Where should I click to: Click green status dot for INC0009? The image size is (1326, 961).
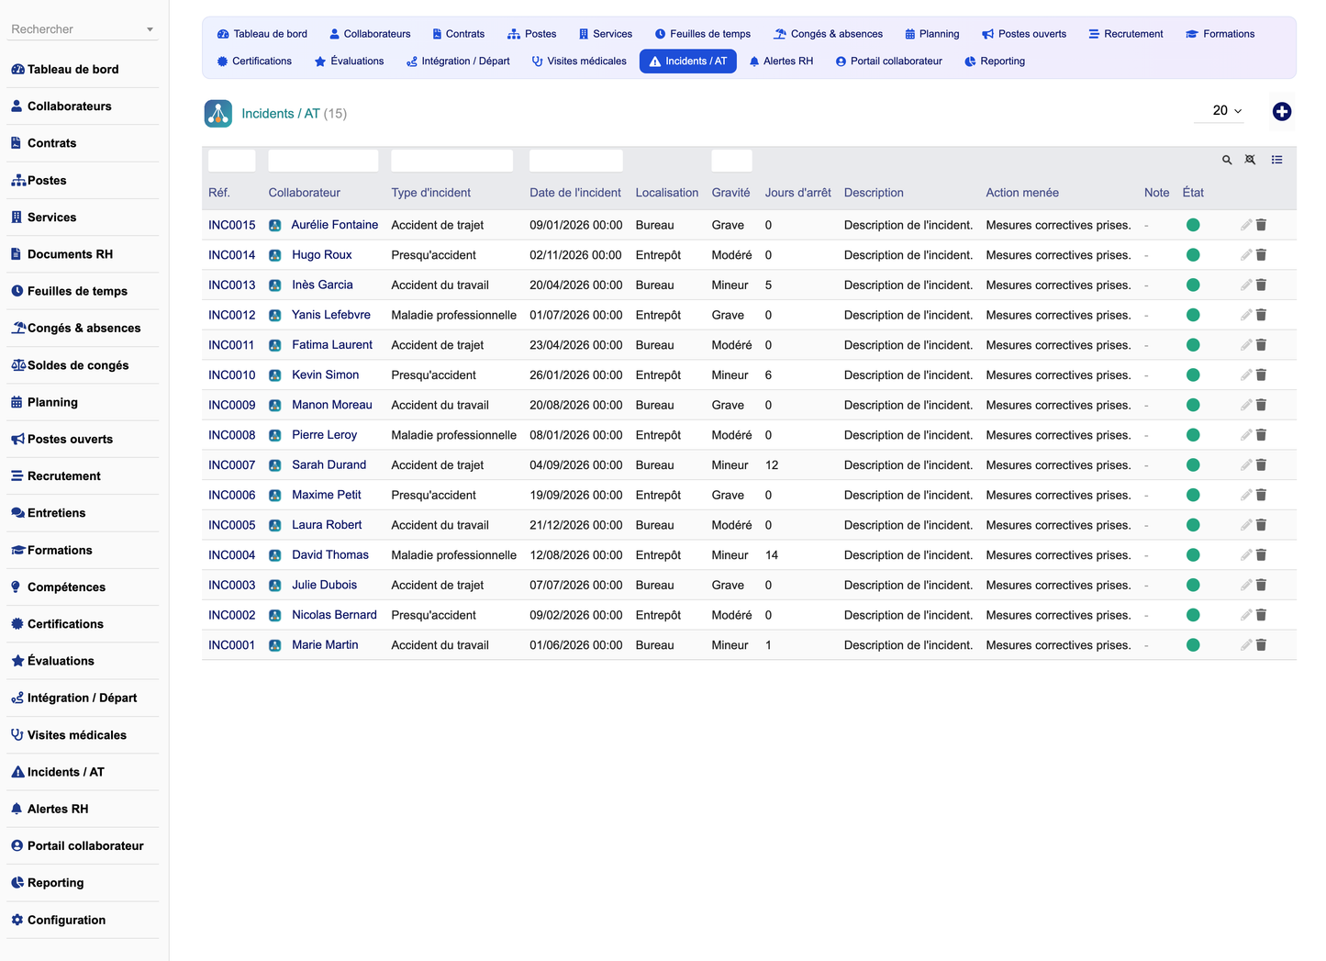click(1193, 405)
